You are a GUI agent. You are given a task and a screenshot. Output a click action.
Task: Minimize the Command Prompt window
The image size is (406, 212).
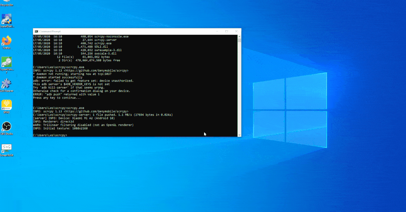(x=217, y=31)
